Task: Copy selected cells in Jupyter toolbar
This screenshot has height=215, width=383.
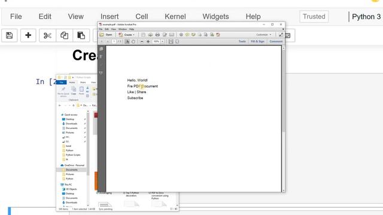Action: click(x=64, y=35)
